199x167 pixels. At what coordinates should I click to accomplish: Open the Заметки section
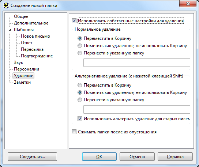pos(22,83)
